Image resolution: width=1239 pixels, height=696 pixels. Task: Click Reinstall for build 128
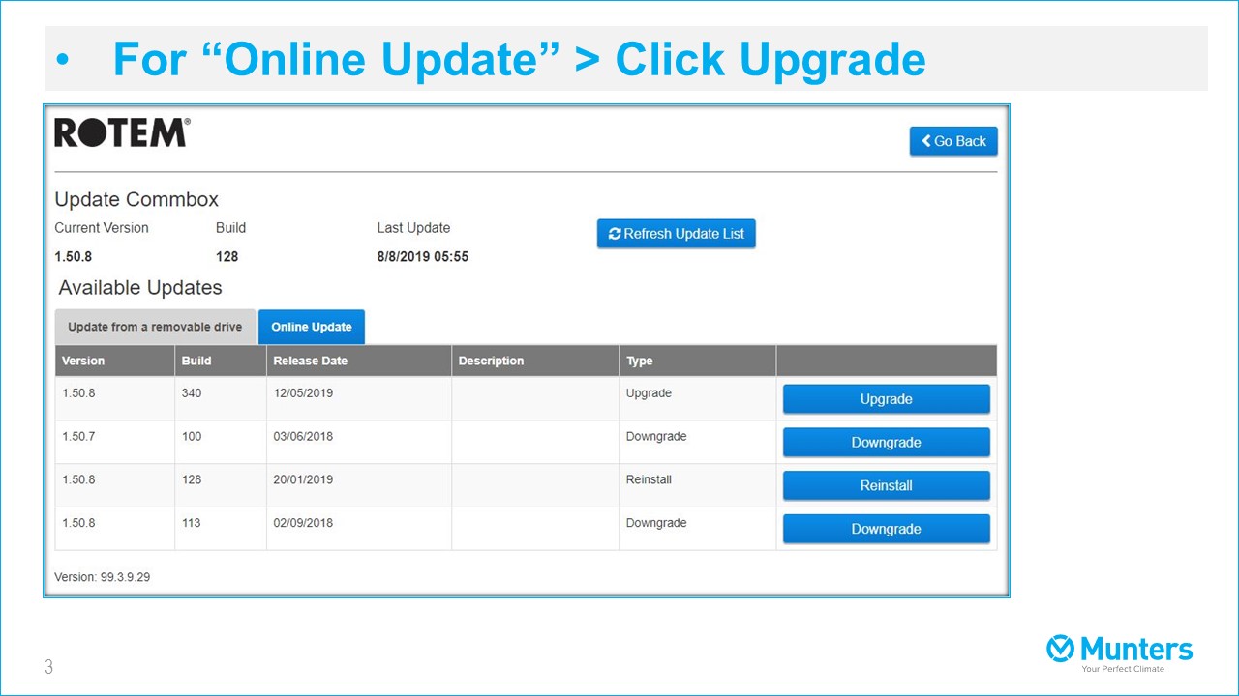pyautogui.click(x=886, y=485)
